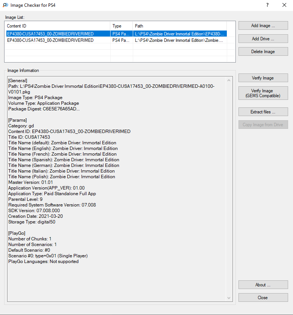This screenshot has height=315, width=293.
Task: Click Scenario #0: type=0x01 (Single Player) line
Action: (x=48, y=256)
